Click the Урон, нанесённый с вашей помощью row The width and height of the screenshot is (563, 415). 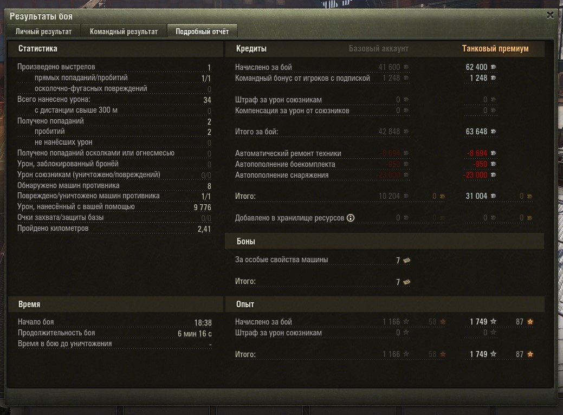114,207
